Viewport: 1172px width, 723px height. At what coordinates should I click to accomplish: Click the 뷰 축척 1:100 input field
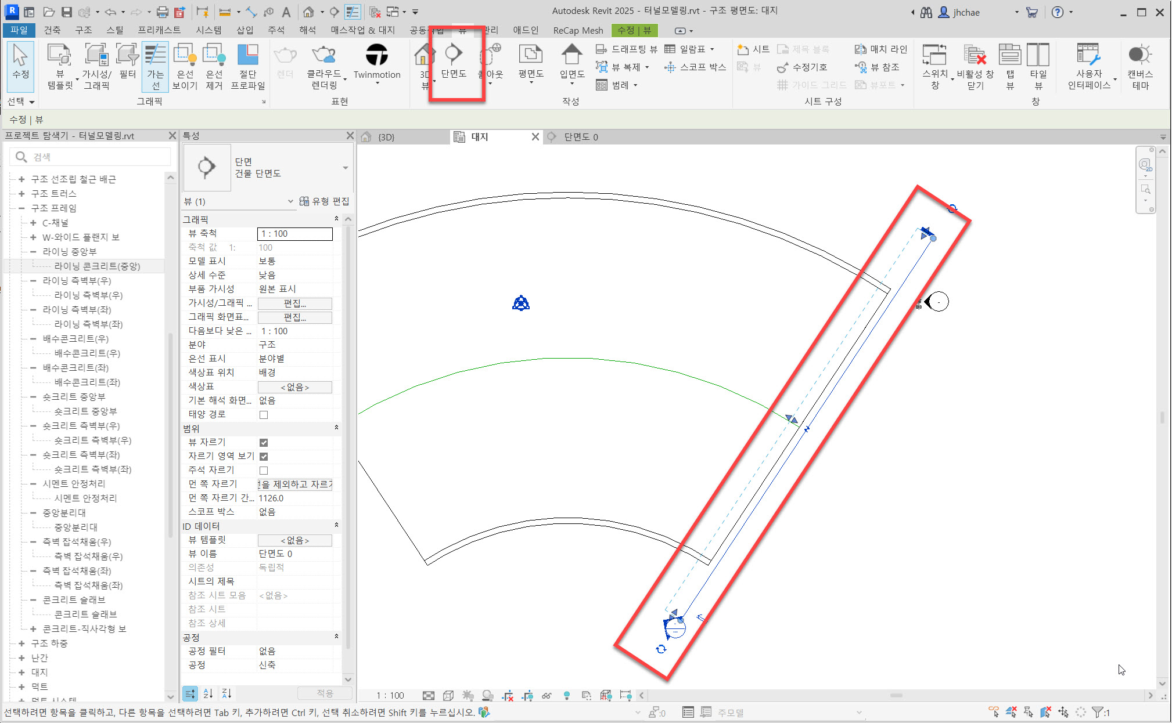coord(294,234)
